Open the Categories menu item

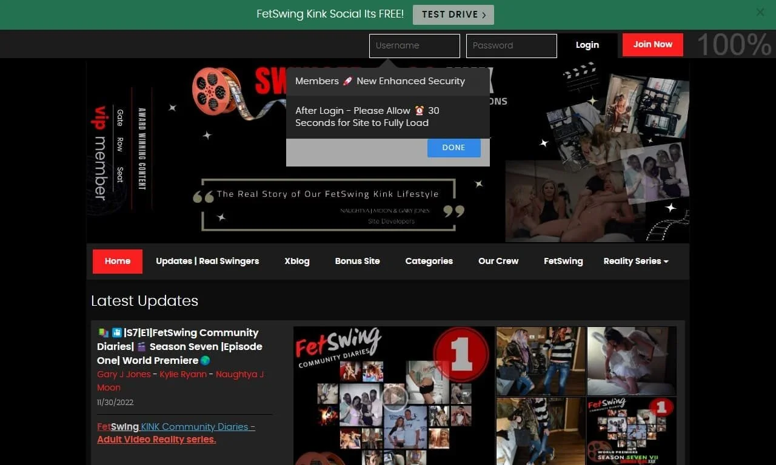[429, 262]
